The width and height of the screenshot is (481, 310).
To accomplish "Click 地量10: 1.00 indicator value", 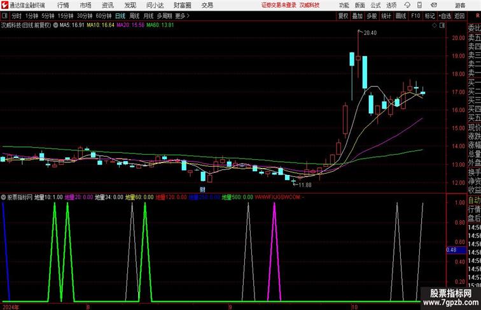I will point(48,197).
